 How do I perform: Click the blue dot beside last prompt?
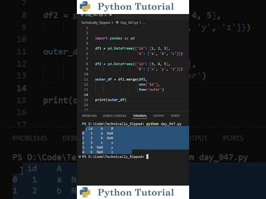click(x=80, y=157)
